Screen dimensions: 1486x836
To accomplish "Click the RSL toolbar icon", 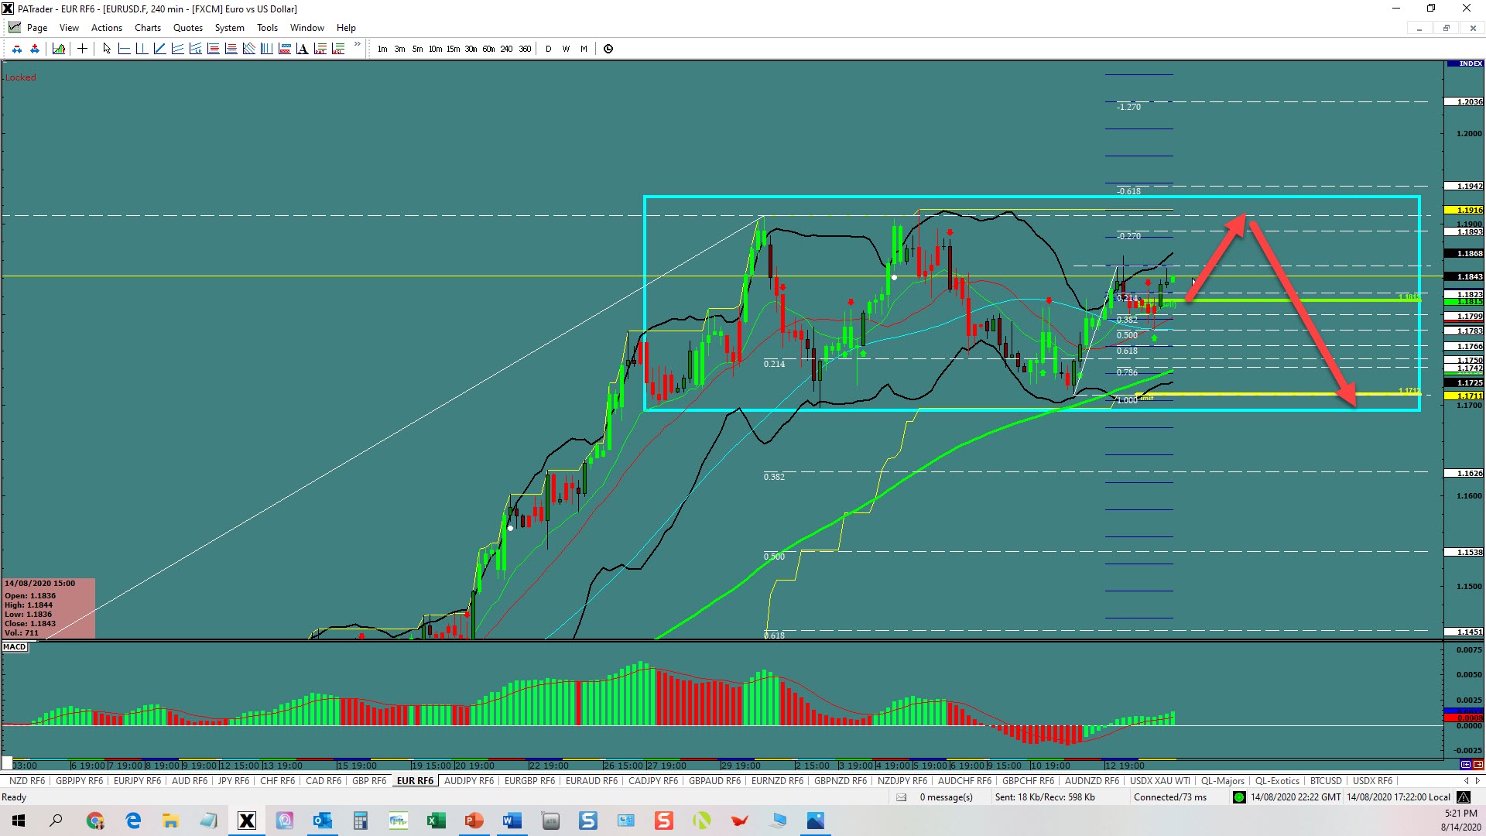I will (337, 49).
